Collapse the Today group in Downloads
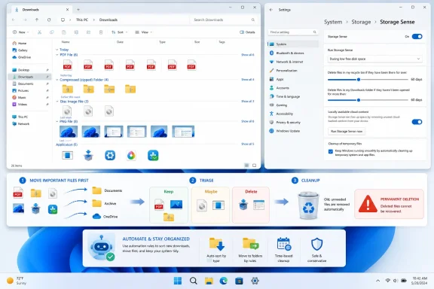This screenshot has height=289, width=434. [x=57, y=50]
